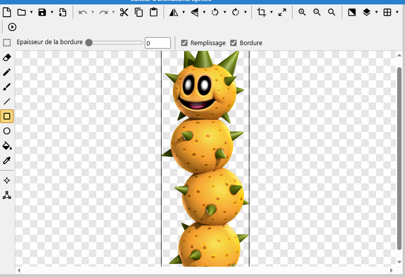
Task: Expand the rotate counterclockwise dropdown arrow
Action: coord(225,12)
